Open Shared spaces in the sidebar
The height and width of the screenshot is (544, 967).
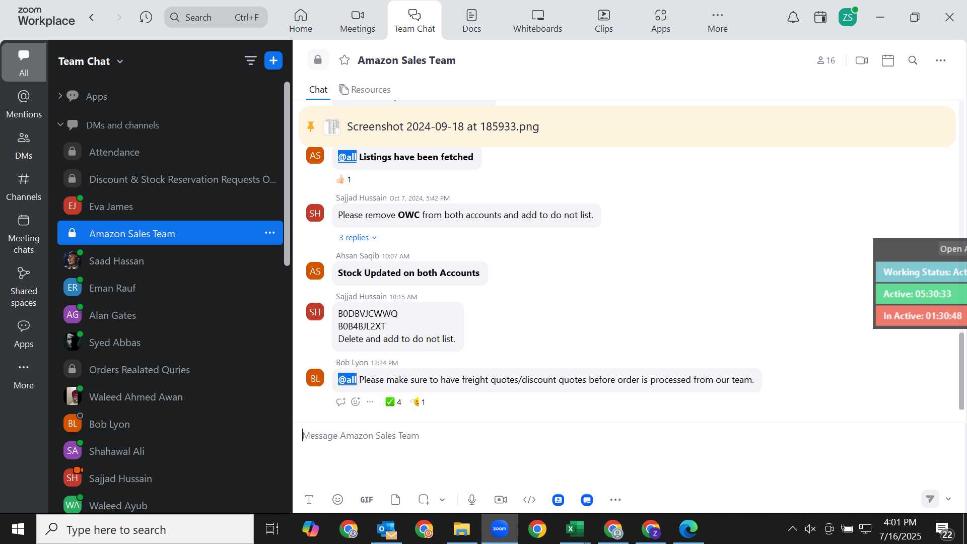click(x=24, y=287)
